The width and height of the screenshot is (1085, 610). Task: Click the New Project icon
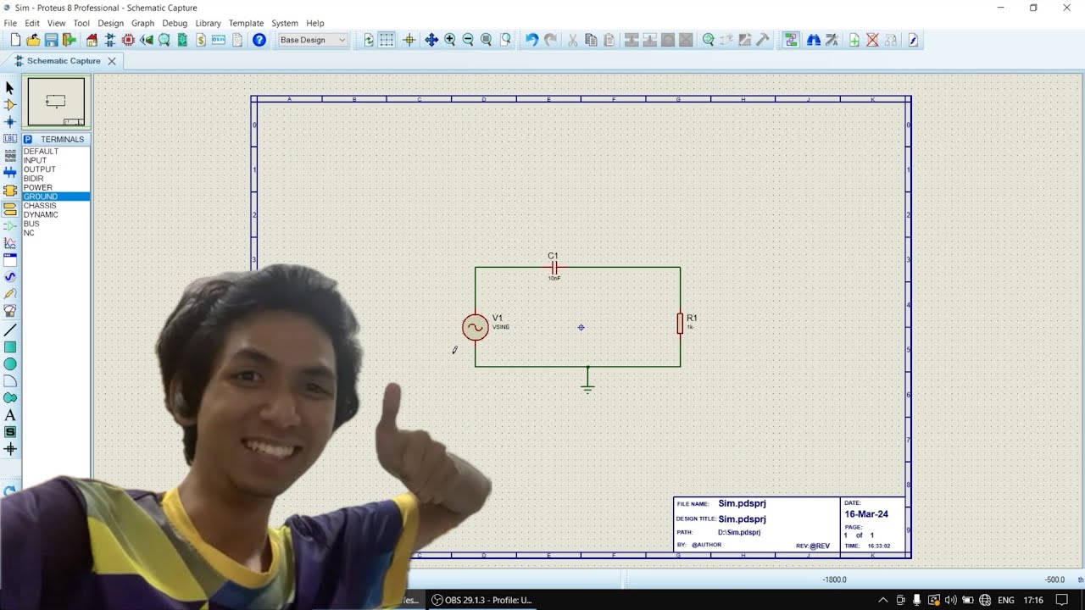15,40
